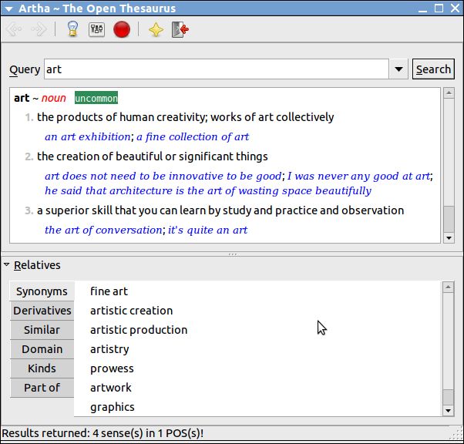Click the quit door icon
The image size is (464, 444).
(180, 29)
